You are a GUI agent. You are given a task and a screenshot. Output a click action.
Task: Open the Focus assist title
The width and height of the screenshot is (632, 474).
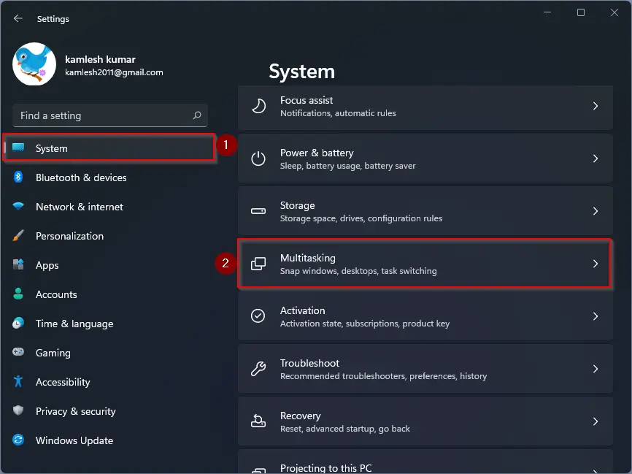307,100
